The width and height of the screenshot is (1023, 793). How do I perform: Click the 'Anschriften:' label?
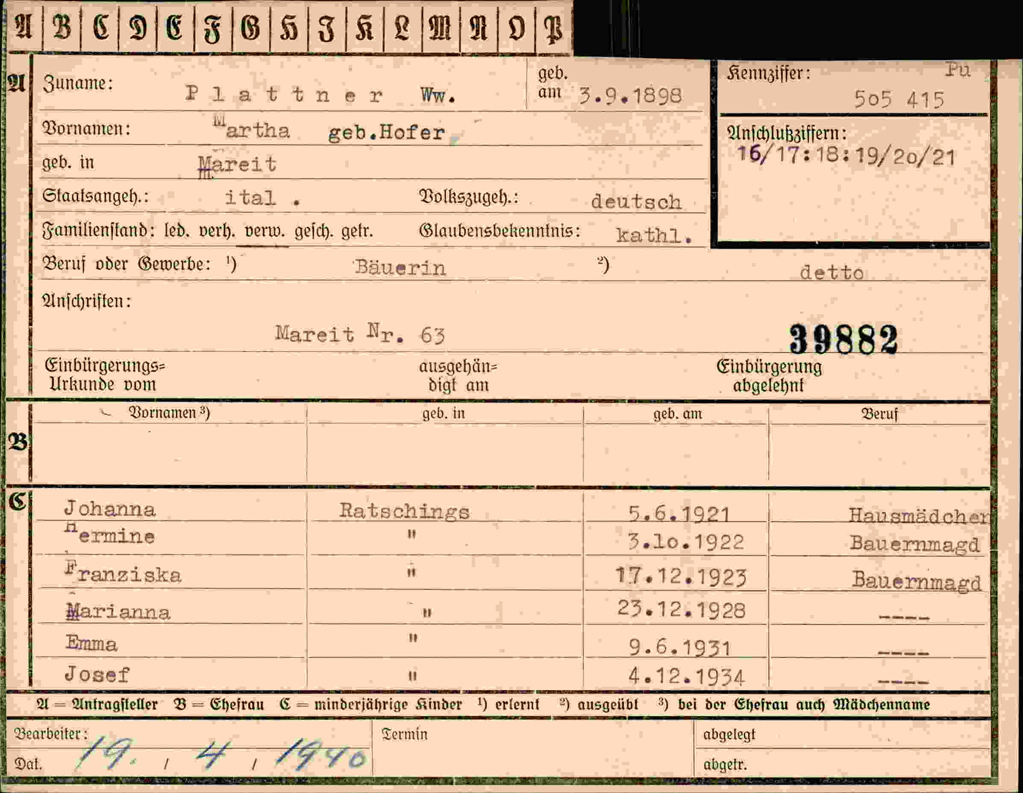point(87,301)
